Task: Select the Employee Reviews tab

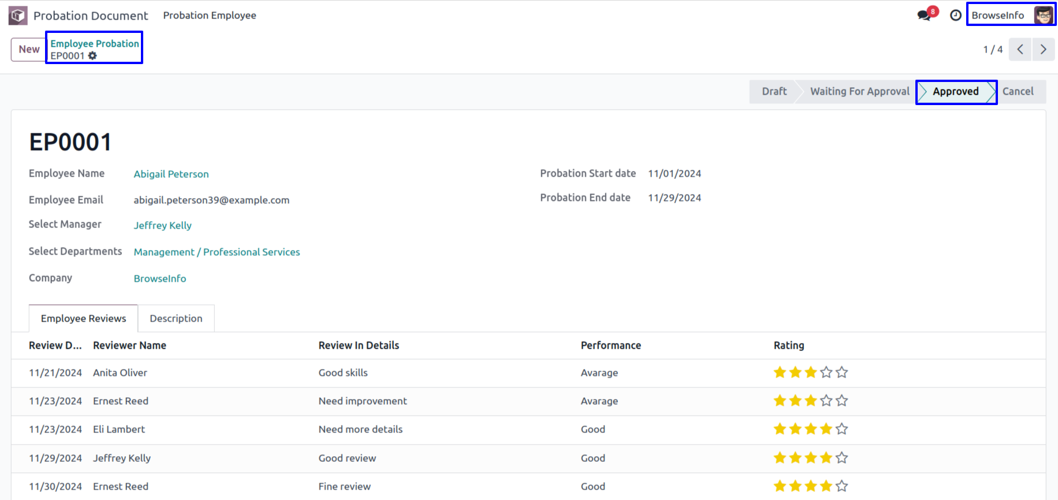Action: pos(84,318)
